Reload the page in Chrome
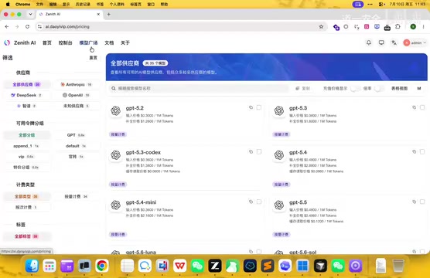This screenshot has width=430, height=278. (27, 26)
